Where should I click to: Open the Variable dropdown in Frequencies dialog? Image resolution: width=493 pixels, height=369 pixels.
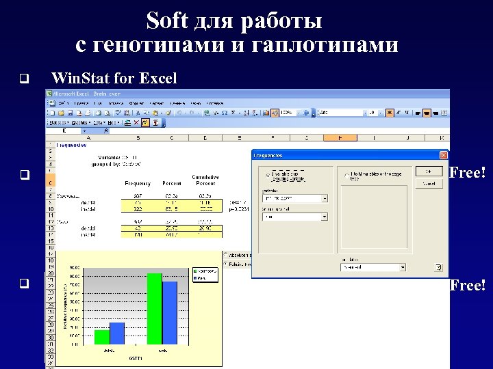[325, 198]
